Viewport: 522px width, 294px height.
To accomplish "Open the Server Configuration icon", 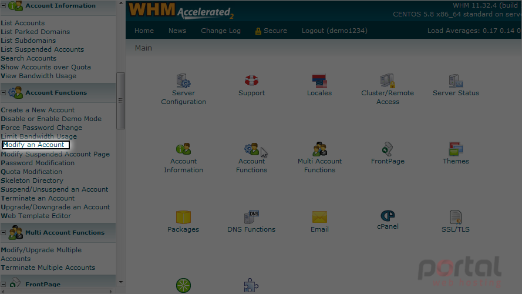I will pos(183,81).
